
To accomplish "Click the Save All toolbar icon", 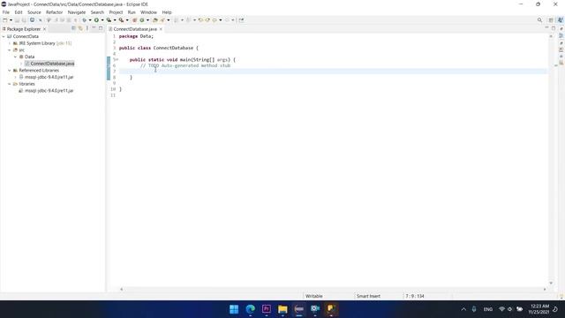I will pyautogui.click(x=24, y=20).
